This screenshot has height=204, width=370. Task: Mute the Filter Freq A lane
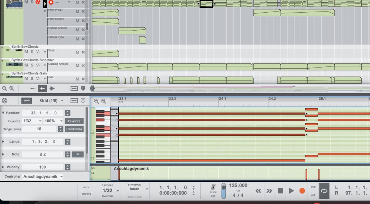coord(77,12)
